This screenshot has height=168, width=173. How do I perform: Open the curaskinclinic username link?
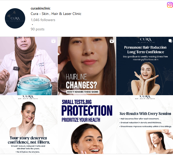(41, 8)
